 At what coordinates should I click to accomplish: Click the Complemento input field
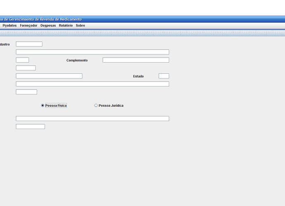pos(136,60)
